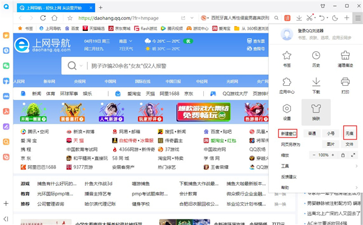Select 无痕 incognito window mode
Image resolution: width=363 pixels, height=225 pixels.
click(350, 133)
